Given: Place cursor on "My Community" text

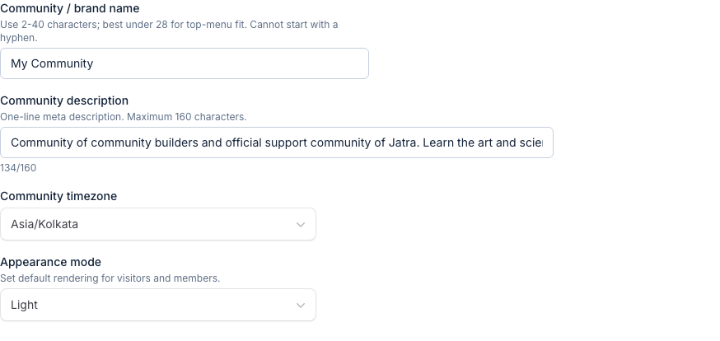Looking at the screenshot, I should (x=52, y=63).
